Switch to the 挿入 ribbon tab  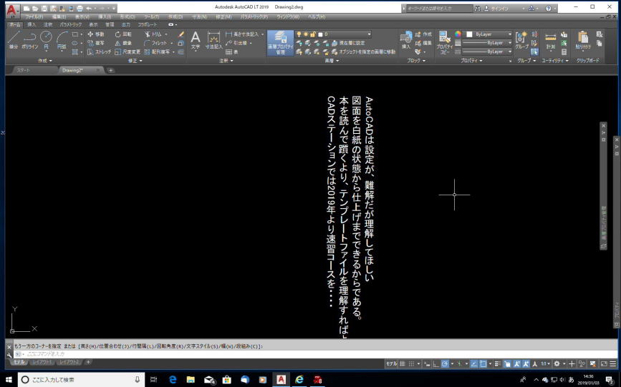click(x=32, y=24)
